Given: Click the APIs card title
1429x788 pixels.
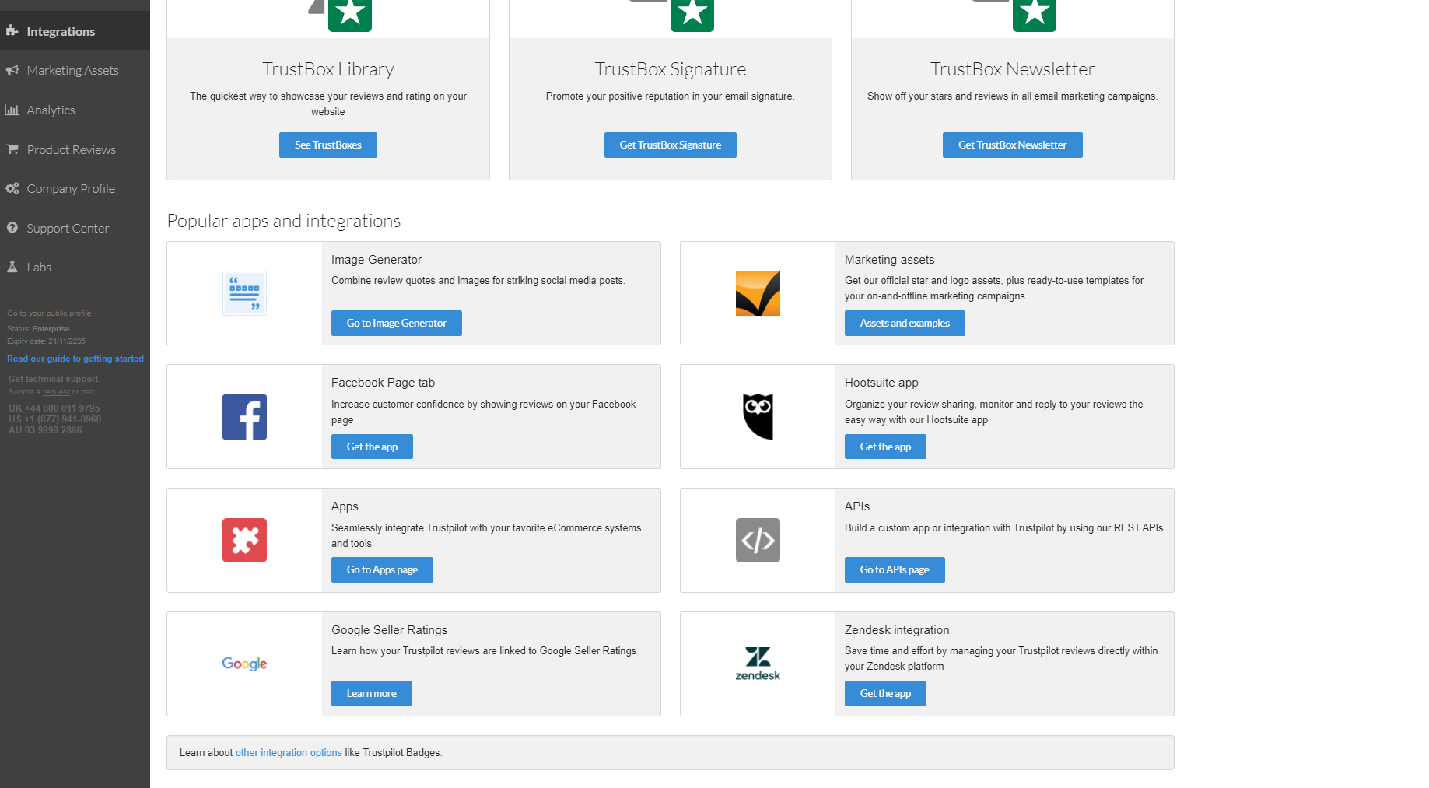Looking at the screenshot, I should click(x=857, y=506).
